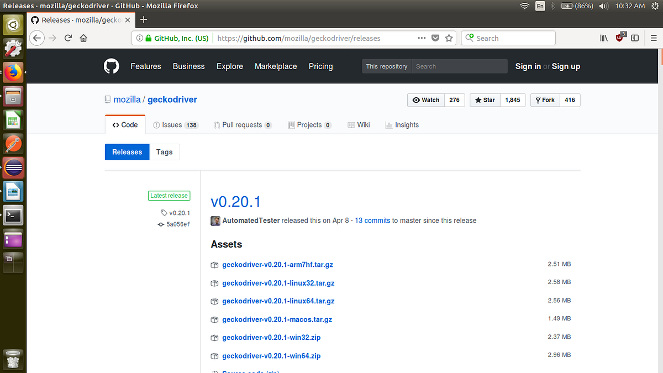The width and height of the screenshot is (663, 373).
Task: Click the AutomatedTester author link
Action: [x=251, y=220]
